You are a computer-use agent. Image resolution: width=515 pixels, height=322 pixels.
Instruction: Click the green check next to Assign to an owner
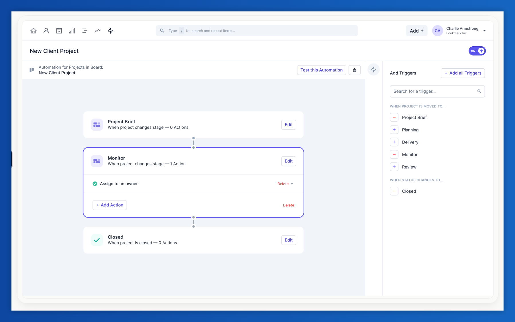(x=95, y=184)
